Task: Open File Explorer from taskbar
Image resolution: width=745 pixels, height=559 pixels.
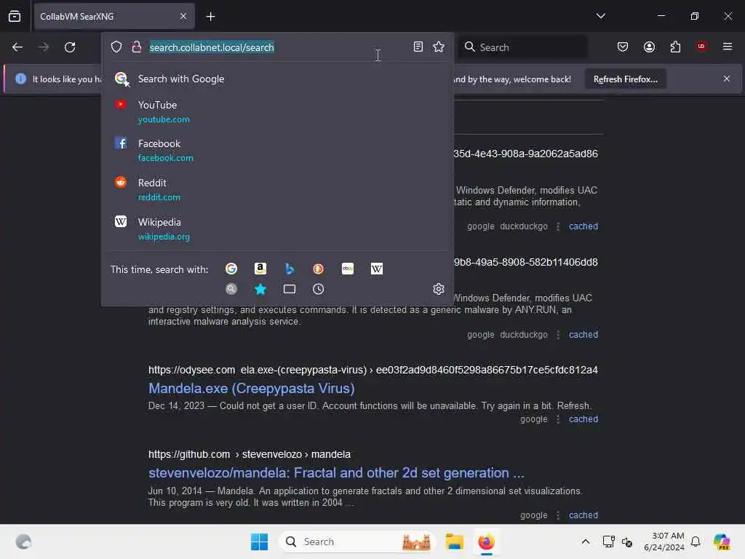Action: pos(454,542)
